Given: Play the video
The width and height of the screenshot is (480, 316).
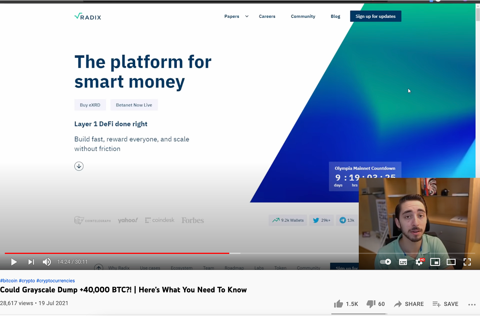Looking at the screenshot, I should coord(14,262).
